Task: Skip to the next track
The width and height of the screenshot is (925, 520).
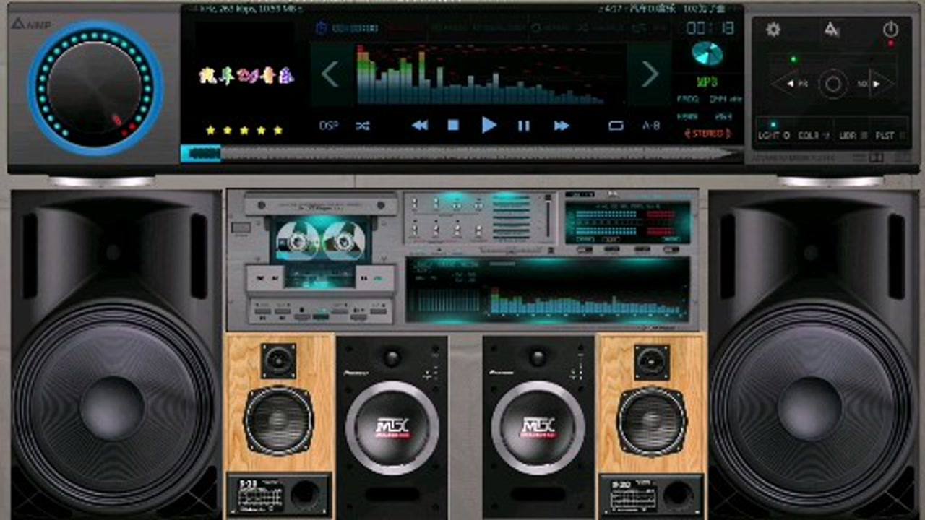Action: point(562,126)
